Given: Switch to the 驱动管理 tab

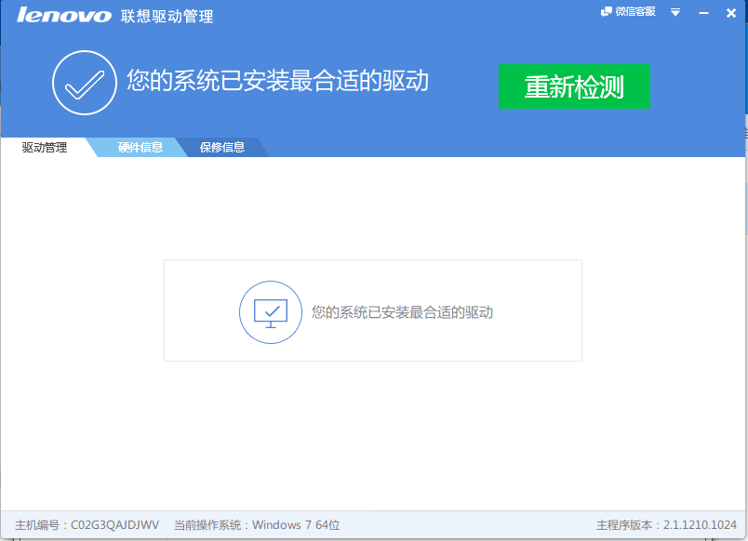Looking at the screenshot, I should click(x=45, y=148).
